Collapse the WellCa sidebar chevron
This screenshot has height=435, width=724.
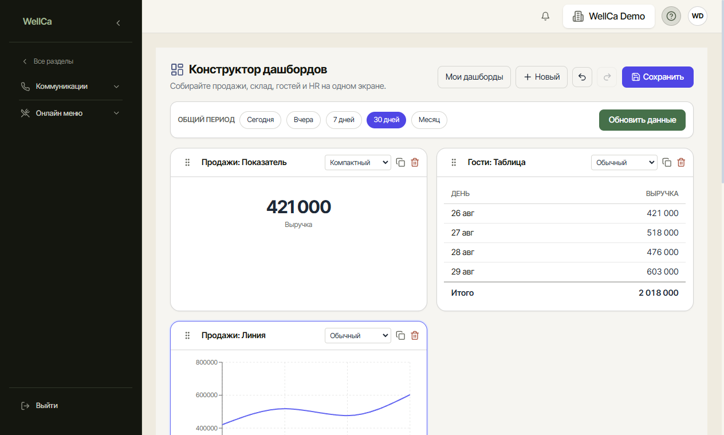pos(118,23)
